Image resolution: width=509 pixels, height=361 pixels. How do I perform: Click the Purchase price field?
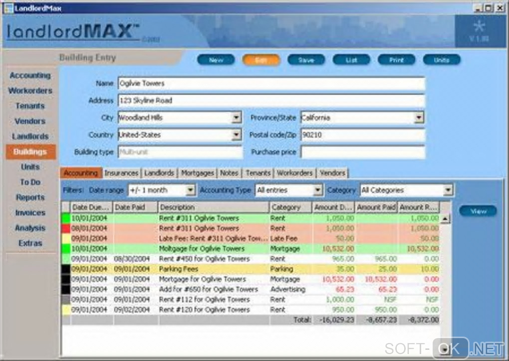point(363,152)
